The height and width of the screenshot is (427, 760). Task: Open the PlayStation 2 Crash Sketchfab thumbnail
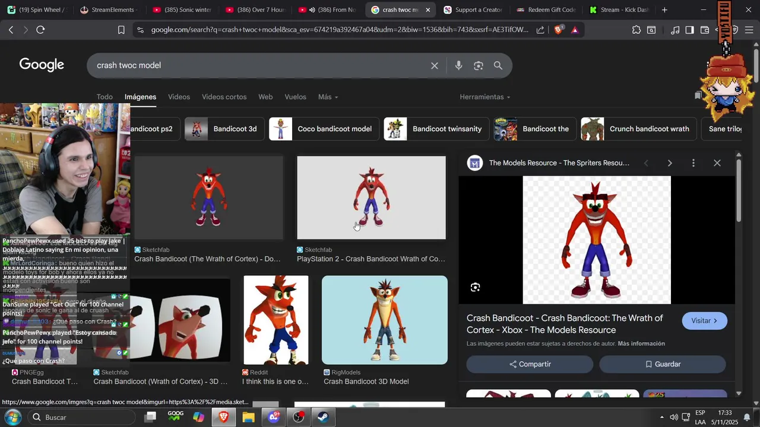[x=371, y=197]
